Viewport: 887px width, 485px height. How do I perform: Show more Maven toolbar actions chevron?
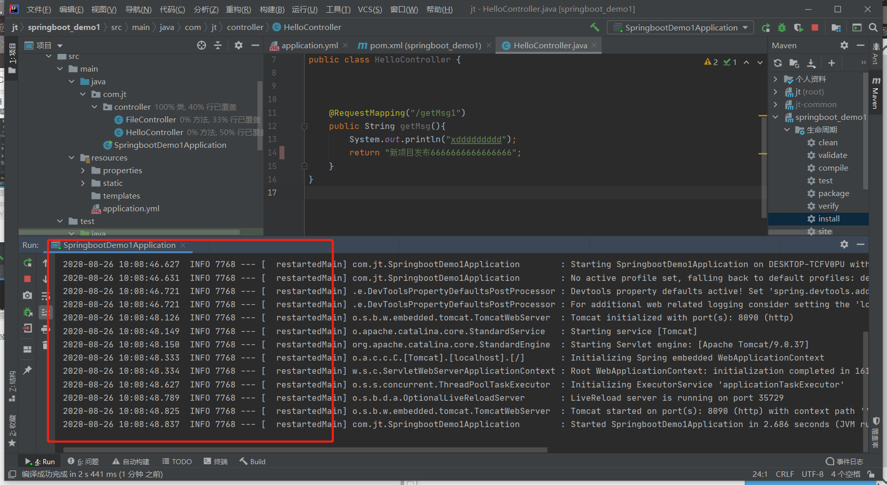point(863,63)
